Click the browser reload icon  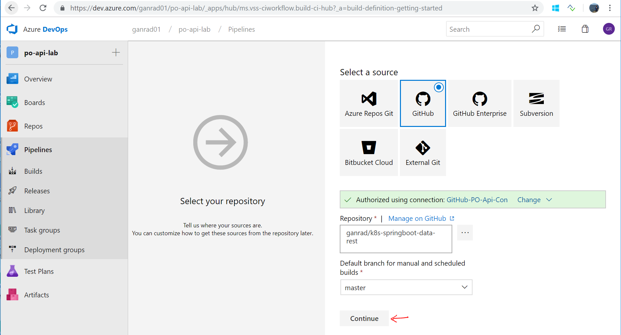(x=43, y=8)
